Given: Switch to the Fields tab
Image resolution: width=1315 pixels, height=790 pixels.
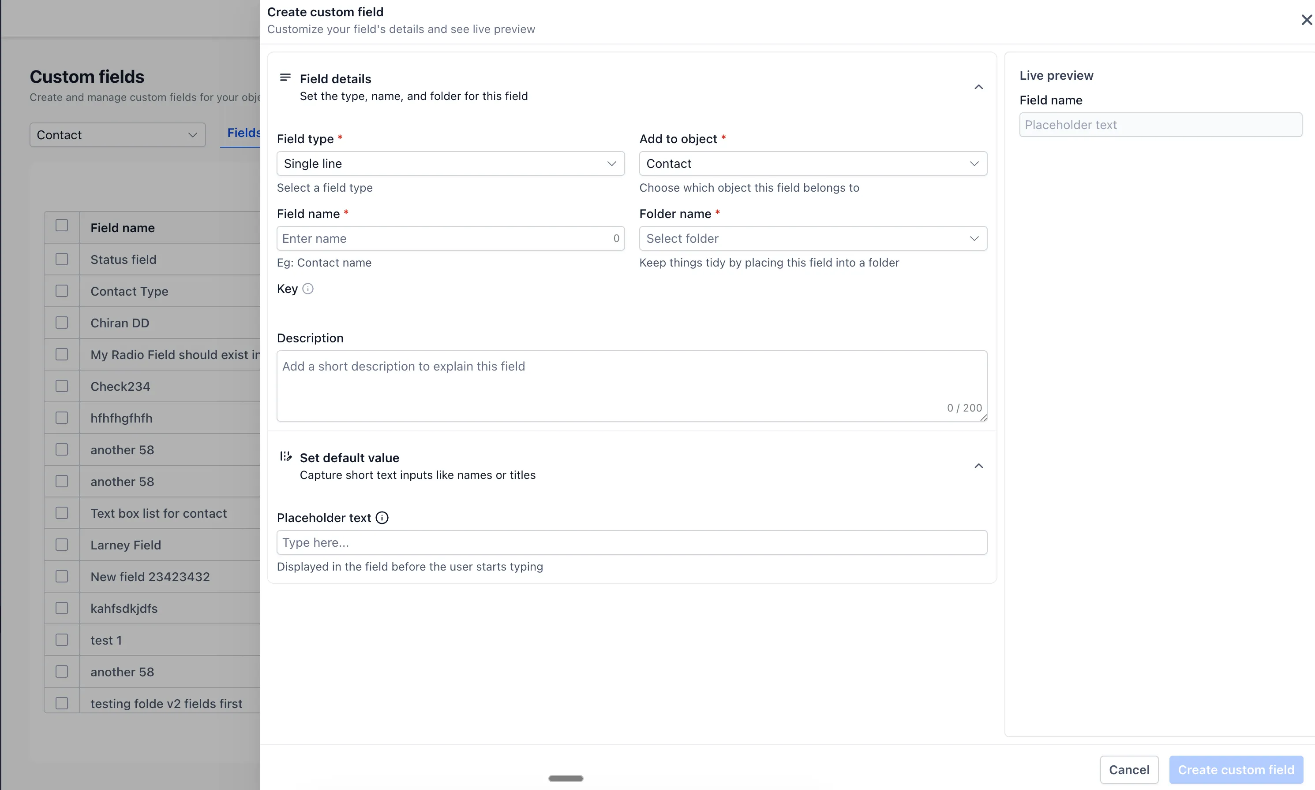Looking at the screenshot, I should click(243, 133).
